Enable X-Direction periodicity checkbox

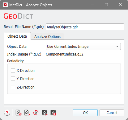tap(13, 70)
